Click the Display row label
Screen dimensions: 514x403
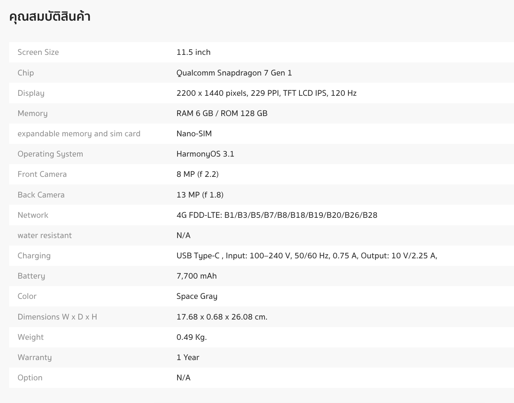pos(31,93)
